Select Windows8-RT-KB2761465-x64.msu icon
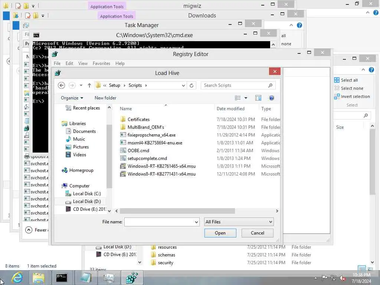The image size is (380, 285). [x=123, y=166]
